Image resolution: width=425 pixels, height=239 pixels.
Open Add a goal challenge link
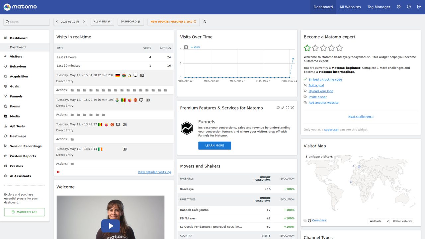[316, 85]
